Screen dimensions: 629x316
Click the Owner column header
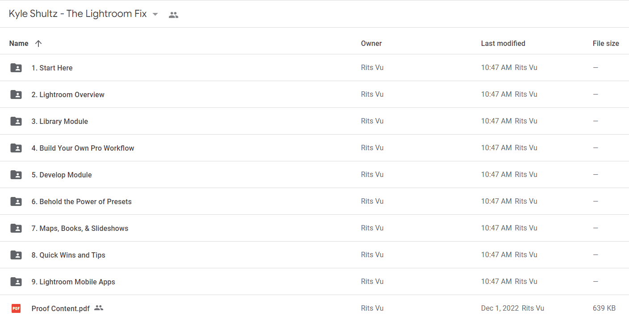coord(371,43)
